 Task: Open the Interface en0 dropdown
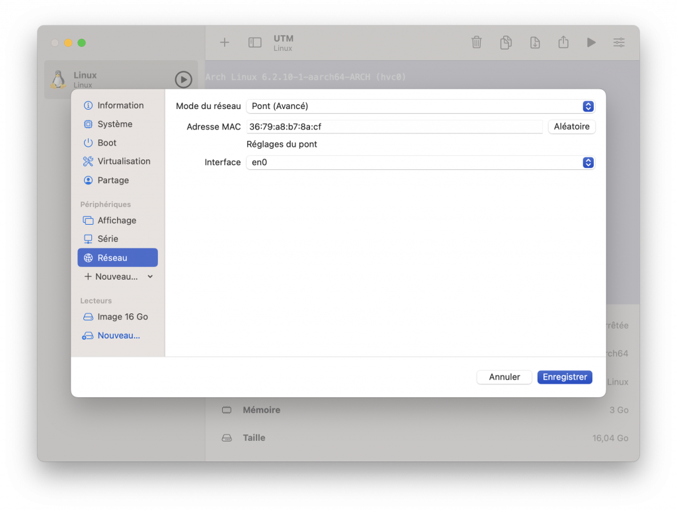(x=420, y=163)
